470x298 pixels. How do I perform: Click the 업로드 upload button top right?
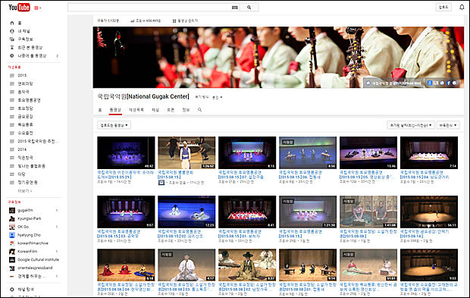point(443,7)
